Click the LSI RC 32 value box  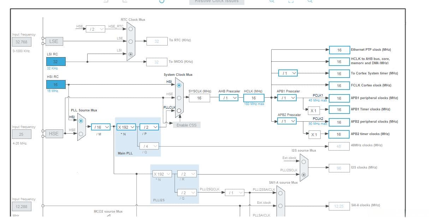point(56,62)
